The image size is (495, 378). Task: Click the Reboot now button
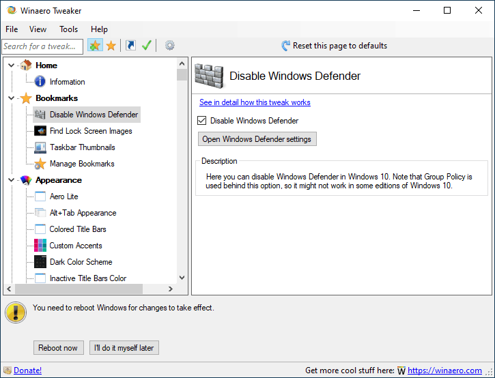tap(59, 348)
